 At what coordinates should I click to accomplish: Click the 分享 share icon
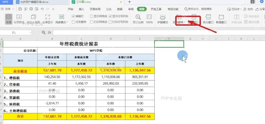coord(260,9)
